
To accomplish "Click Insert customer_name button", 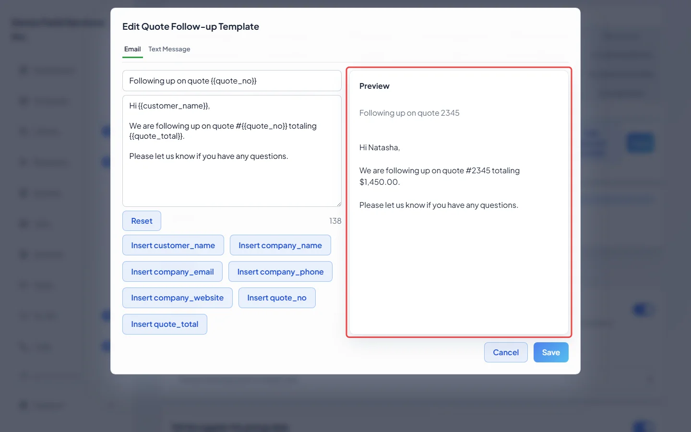I will [173, 245].
